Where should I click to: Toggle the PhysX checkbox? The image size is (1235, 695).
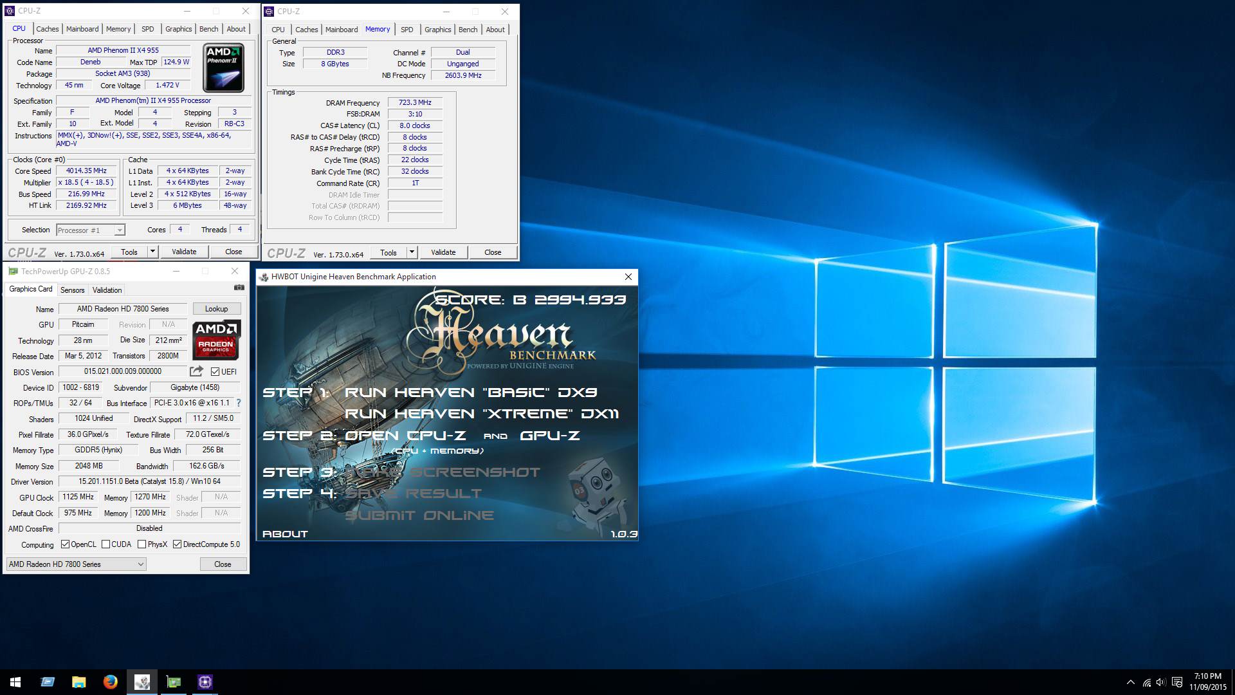[x=142, y=544]
